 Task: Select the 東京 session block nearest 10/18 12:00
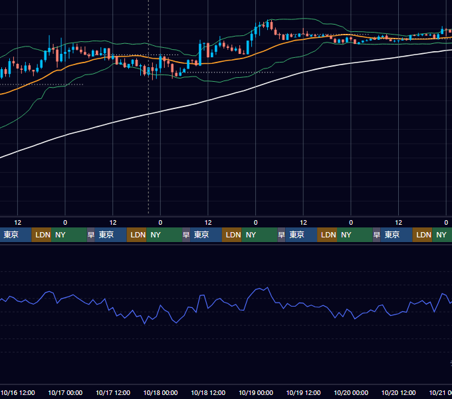[206, 235]
